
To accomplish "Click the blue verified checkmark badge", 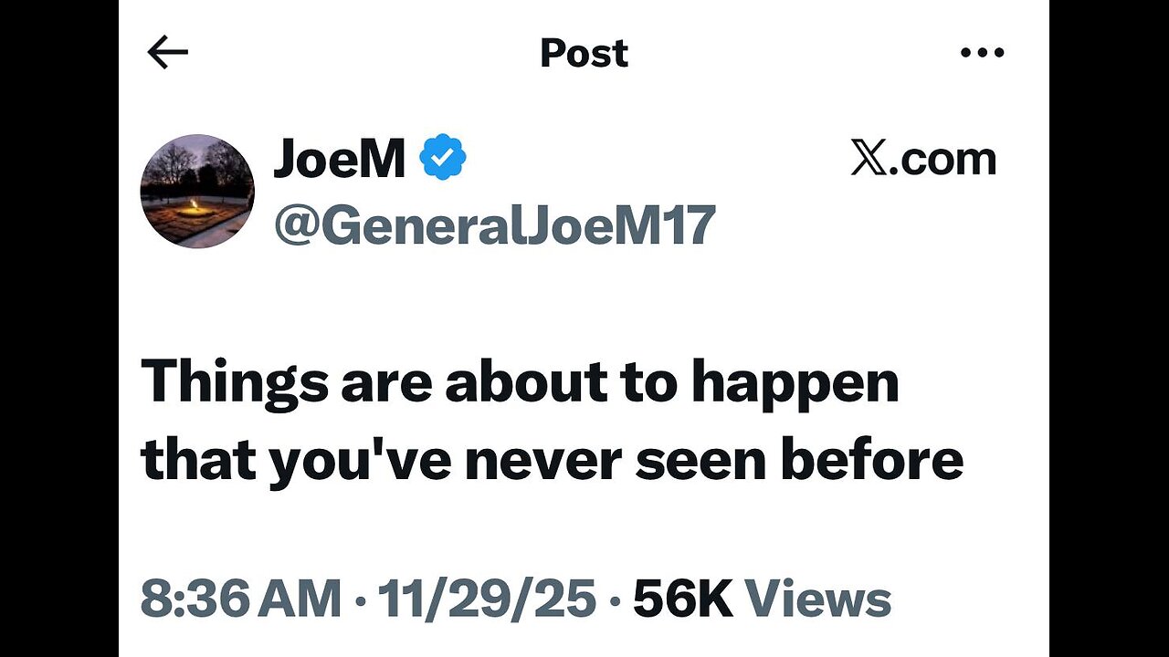I will click(443, 158).
